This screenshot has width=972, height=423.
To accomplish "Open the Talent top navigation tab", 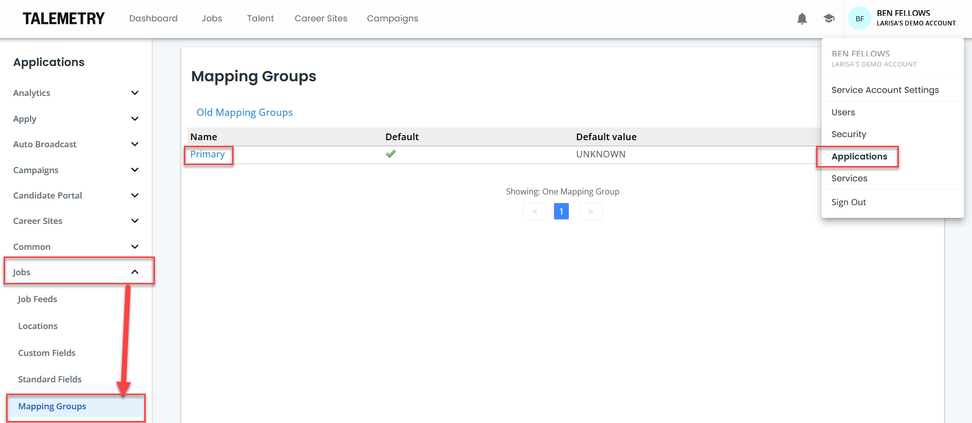I will click(x=260, y=19).
